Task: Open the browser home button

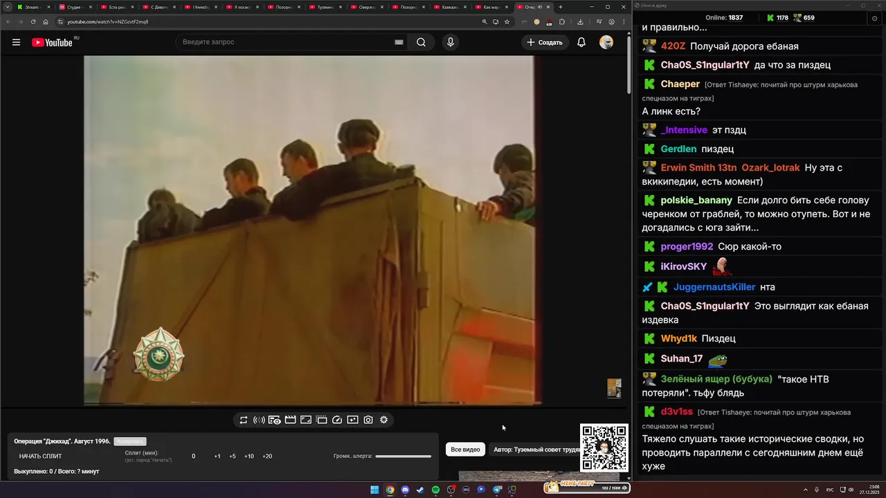Action: tap(46, 21)
